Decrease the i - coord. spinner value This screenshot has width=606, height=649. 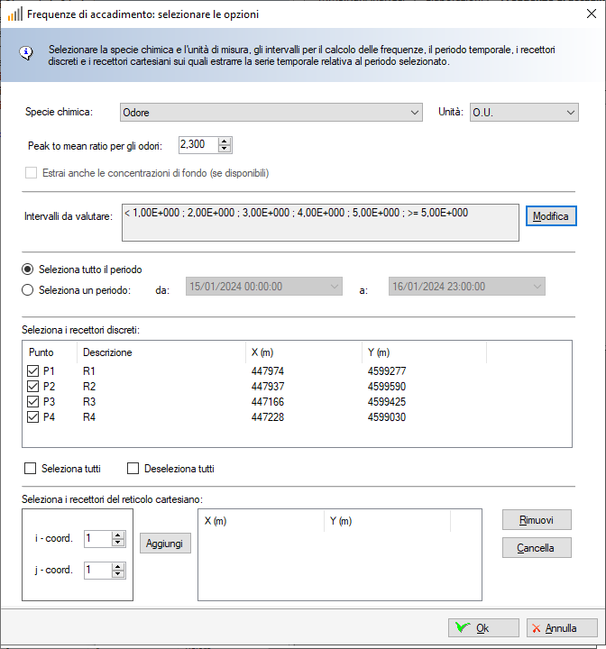click(118, 543)
